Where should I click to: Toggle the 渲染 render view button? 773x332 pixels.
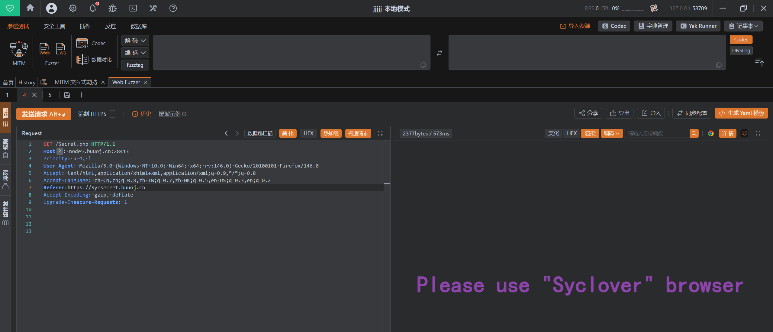[x=590, y=133]
